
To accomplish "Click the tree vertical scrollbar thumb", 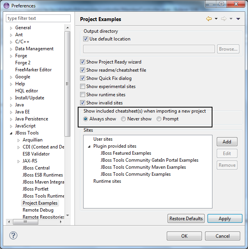I will [67, 84].
